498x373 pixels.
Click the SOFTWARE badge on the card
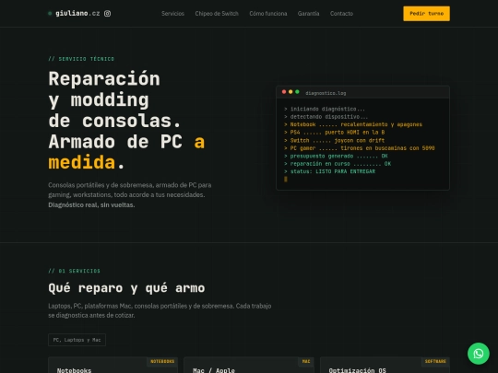435,361
